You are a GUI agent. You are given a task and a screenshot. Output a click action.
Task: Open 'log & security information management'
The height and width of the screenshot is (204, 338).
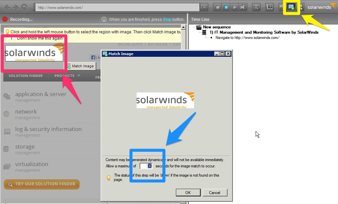point(48,132)
